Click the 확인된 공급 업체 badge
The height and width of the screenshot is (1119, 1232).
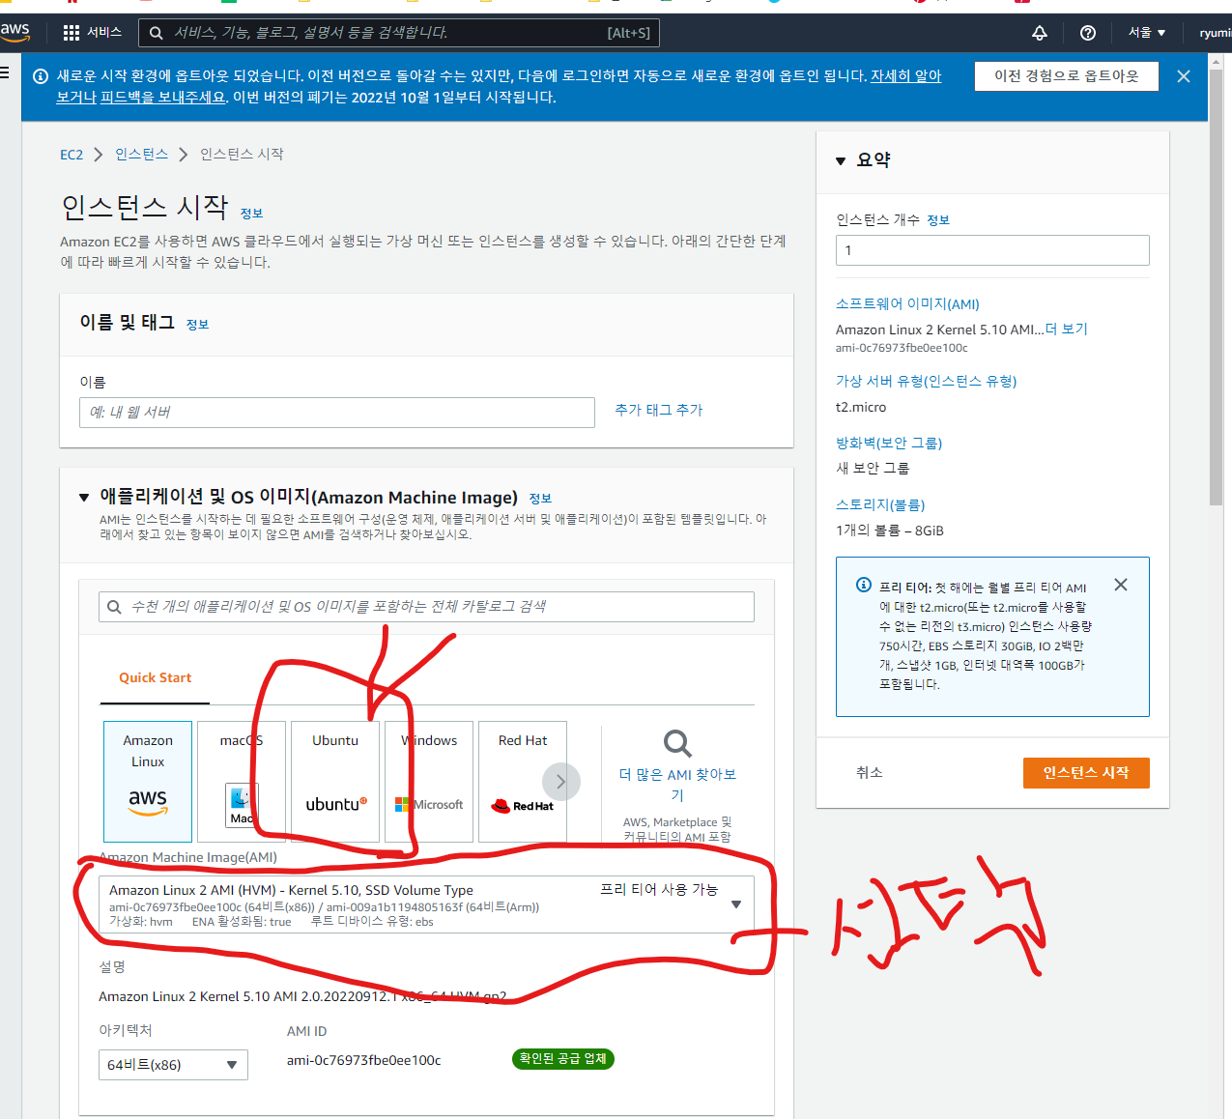562,1059
